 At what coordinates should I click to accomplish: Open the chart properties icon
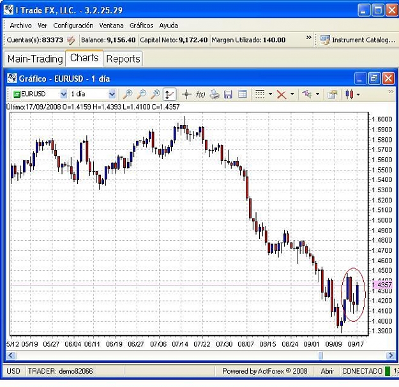(332, 95)
